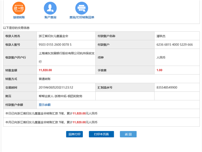This screenshot has height=152, width=202.
Task: Open the 继续转账 text link
Action: point(19,17)
